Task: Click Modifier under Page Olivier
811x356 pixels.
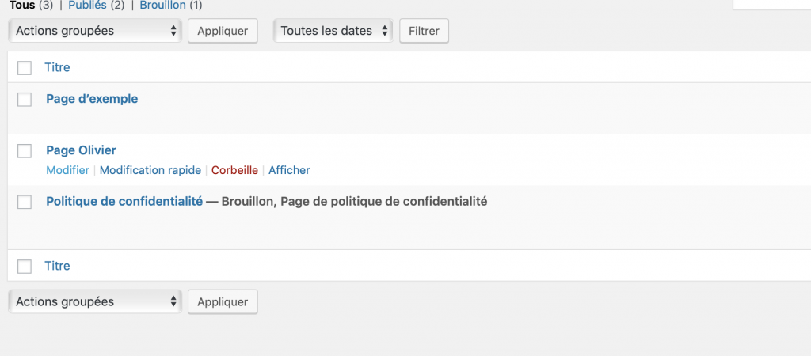Action: click(68, 170)
